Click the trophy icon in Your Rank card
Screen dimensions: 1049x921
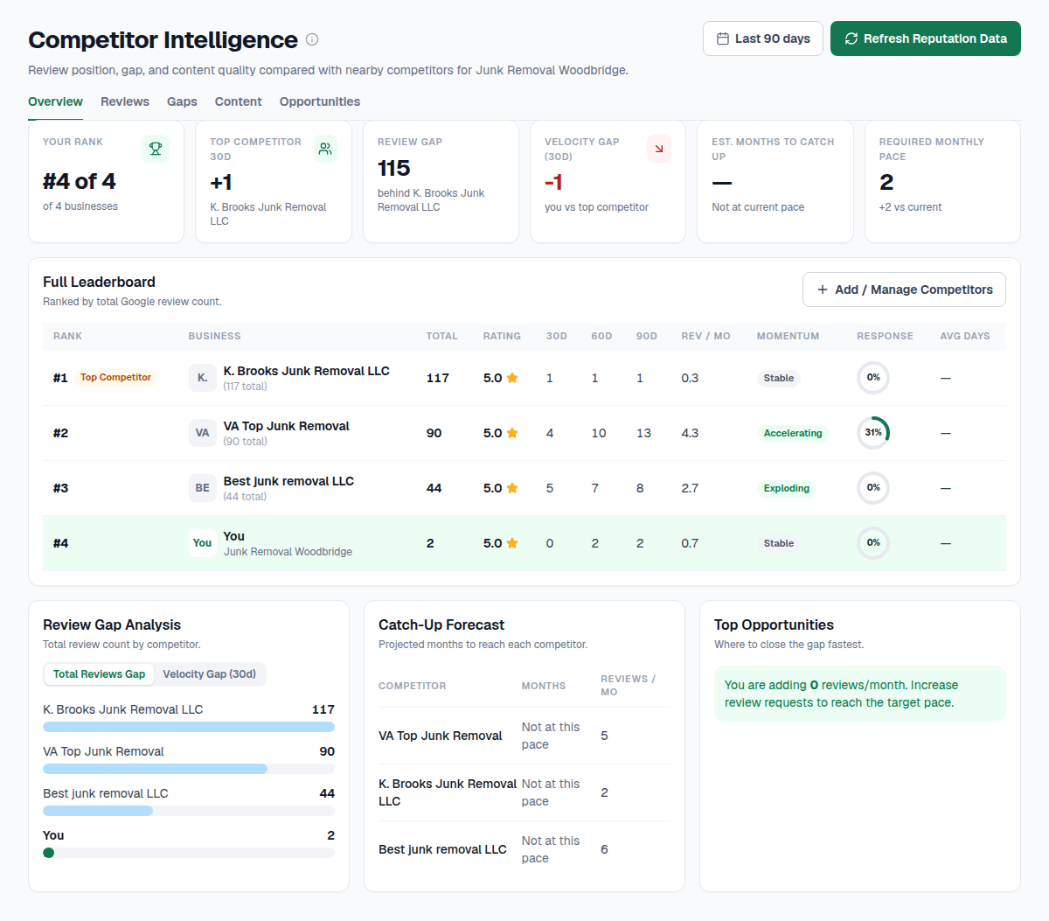pos(156,149)
